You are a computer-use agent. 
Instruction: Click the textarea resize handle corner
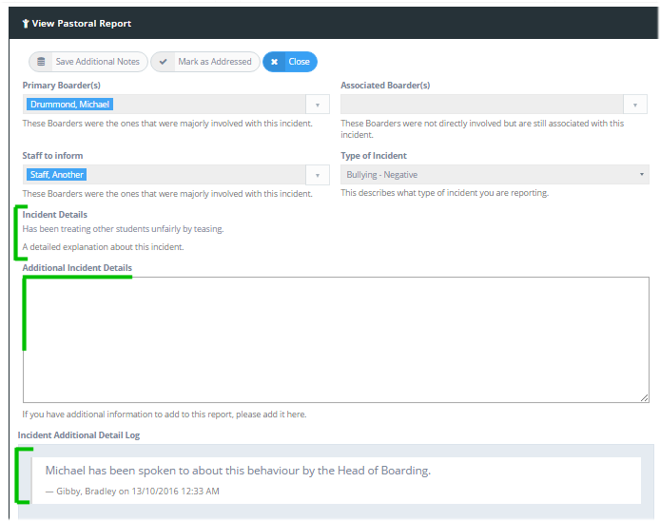tap(644, 397)
